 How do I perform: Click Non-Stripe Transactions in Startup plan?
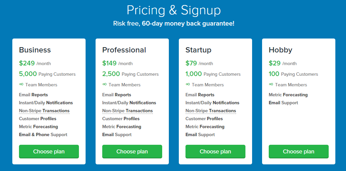[x=211, y=111]
